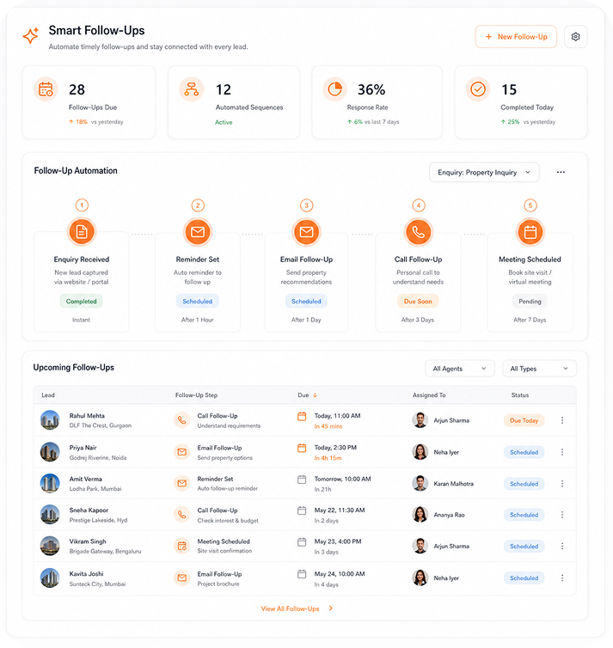Open the Follow-Up Automation more options menu
Viewport: 613px width, 648px height.
tap(561, 173)
